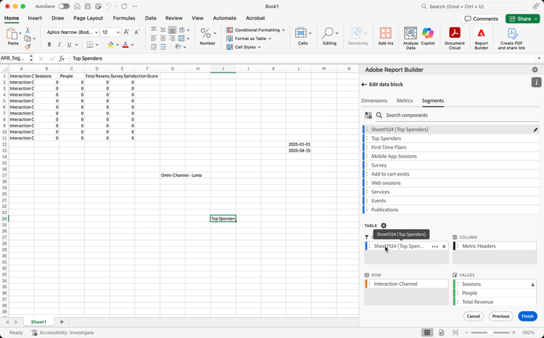
Task: Click the Cells ribbon icon
Action: (300, 33)
